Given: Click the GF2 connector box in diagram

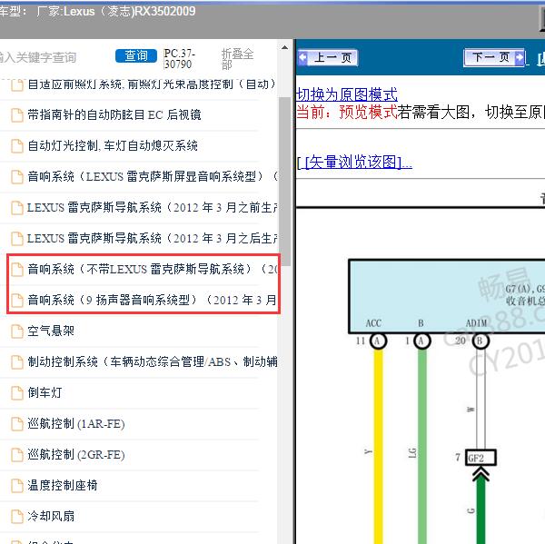Looking at the screenshot, I should (x=481, y=458).
